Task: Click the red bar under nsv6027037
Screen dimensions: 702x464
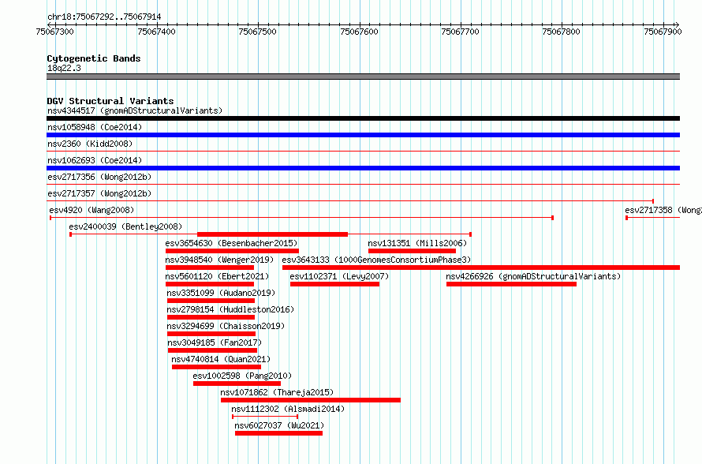Action: click(278, 433)
